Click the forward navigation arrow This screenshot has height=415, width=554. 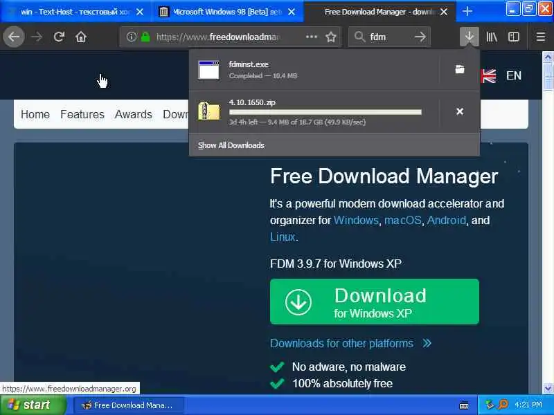click(x=37, y=37)
